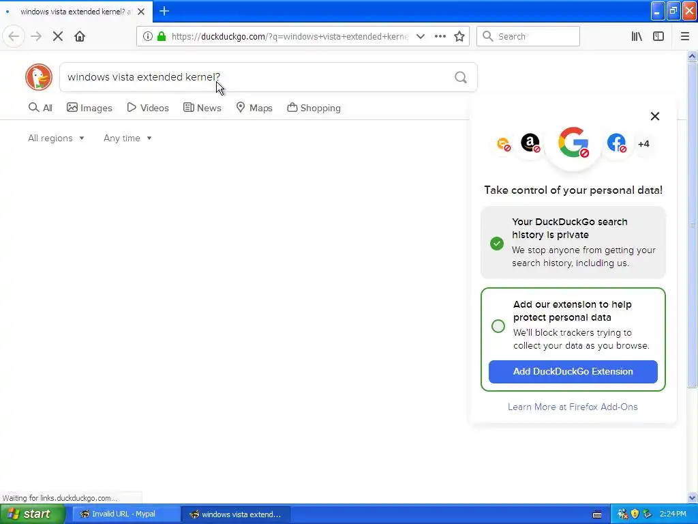Click the magnifier search button in DuckDuckGo box
698x524 pixels.
tap(461, 78)
